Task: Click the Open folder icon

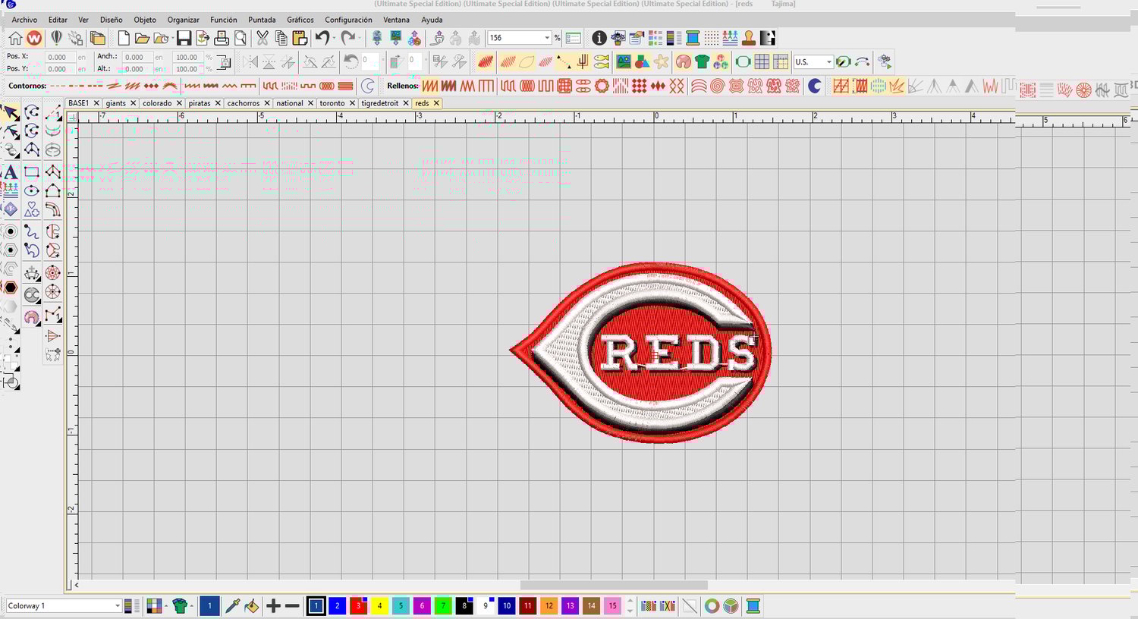Action: tap(142, 38)
